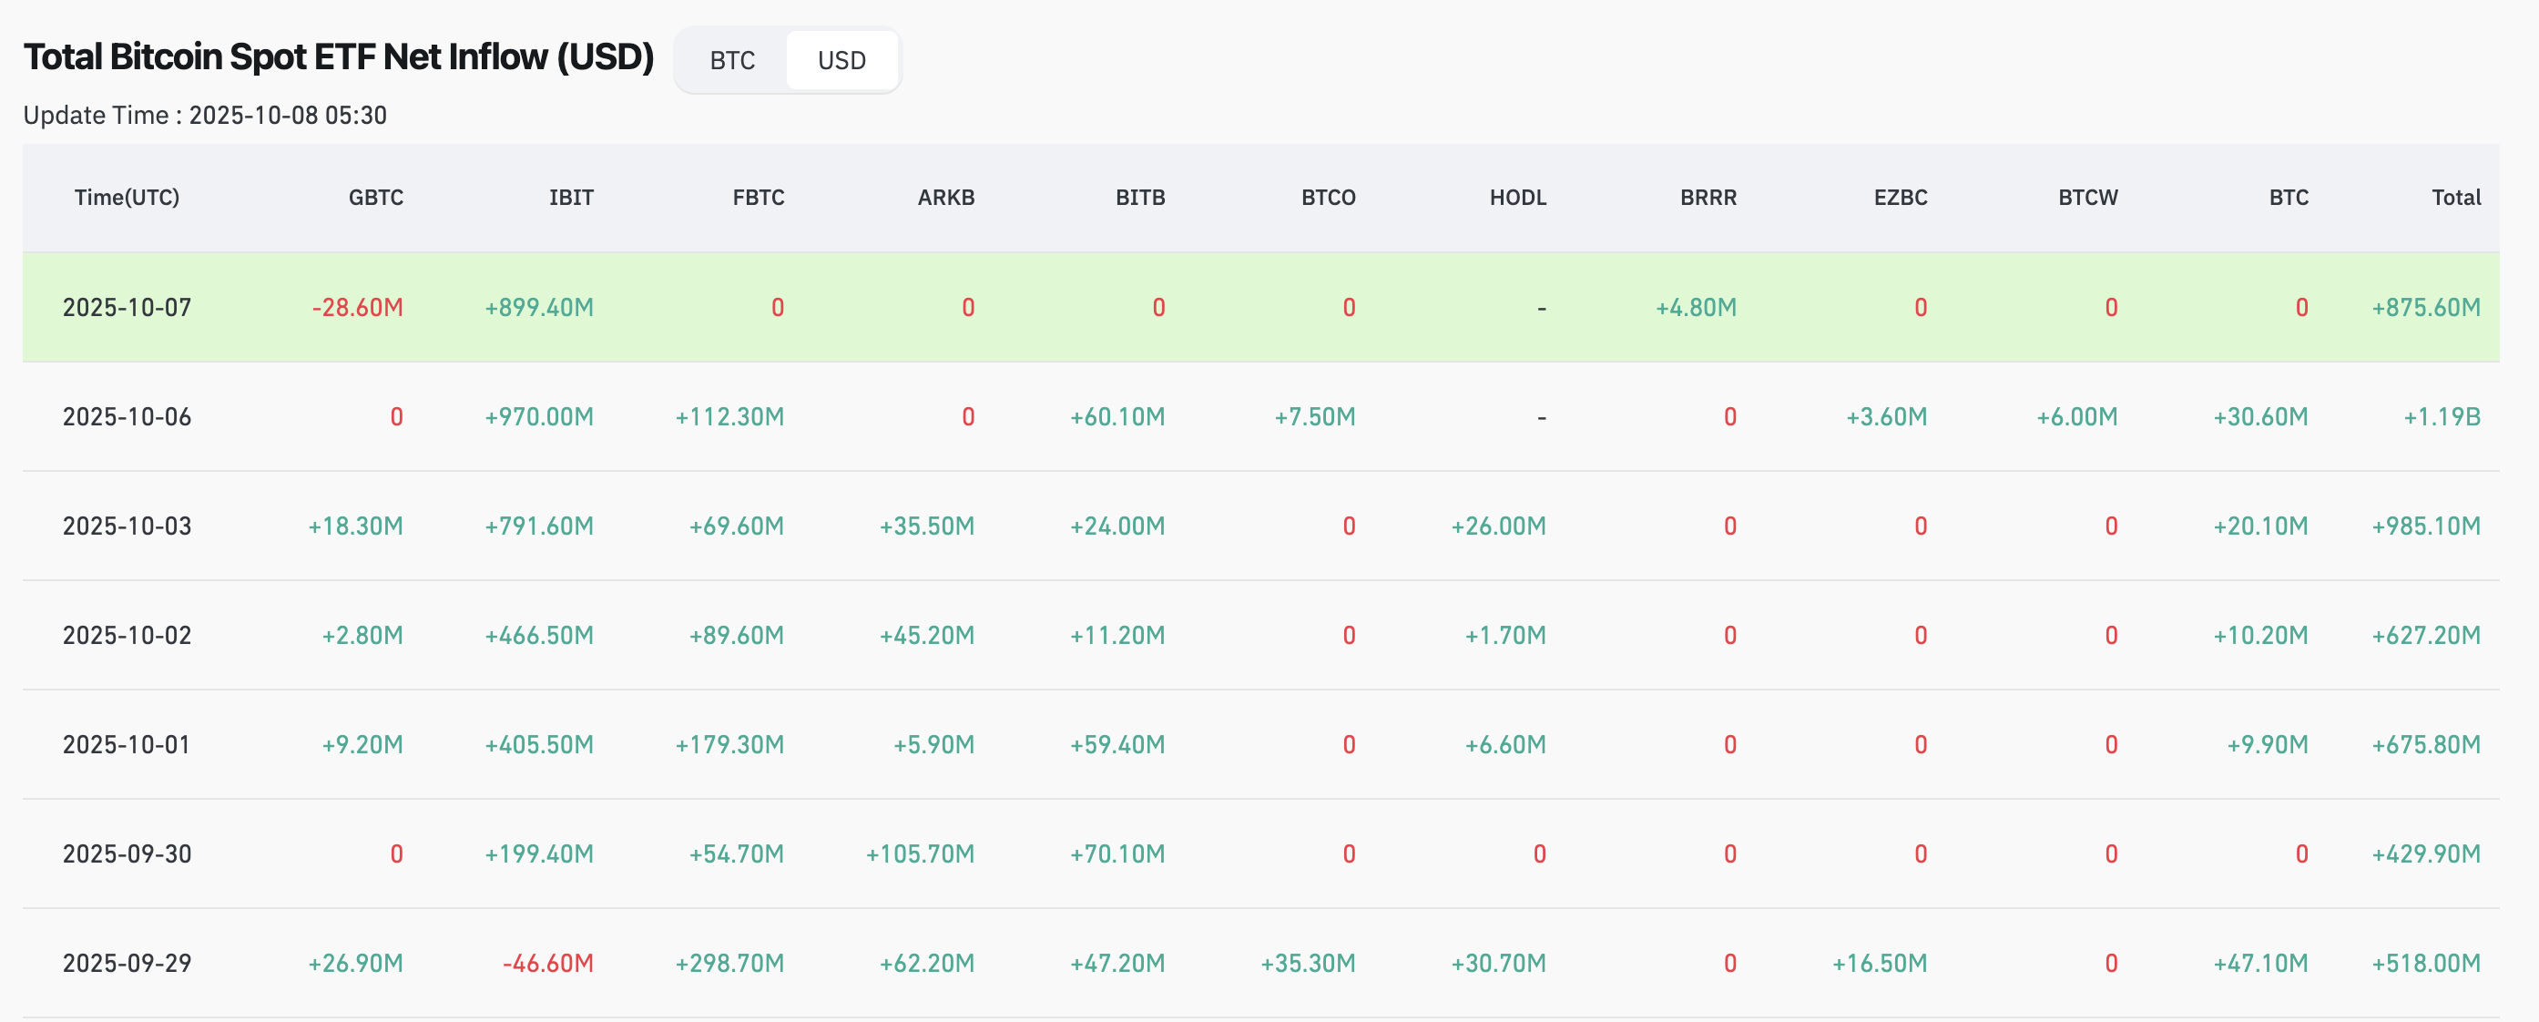Screen dimensions: 2539x1022
Task: Click the 2025-10-06 date cell
Action: (127, 417)
